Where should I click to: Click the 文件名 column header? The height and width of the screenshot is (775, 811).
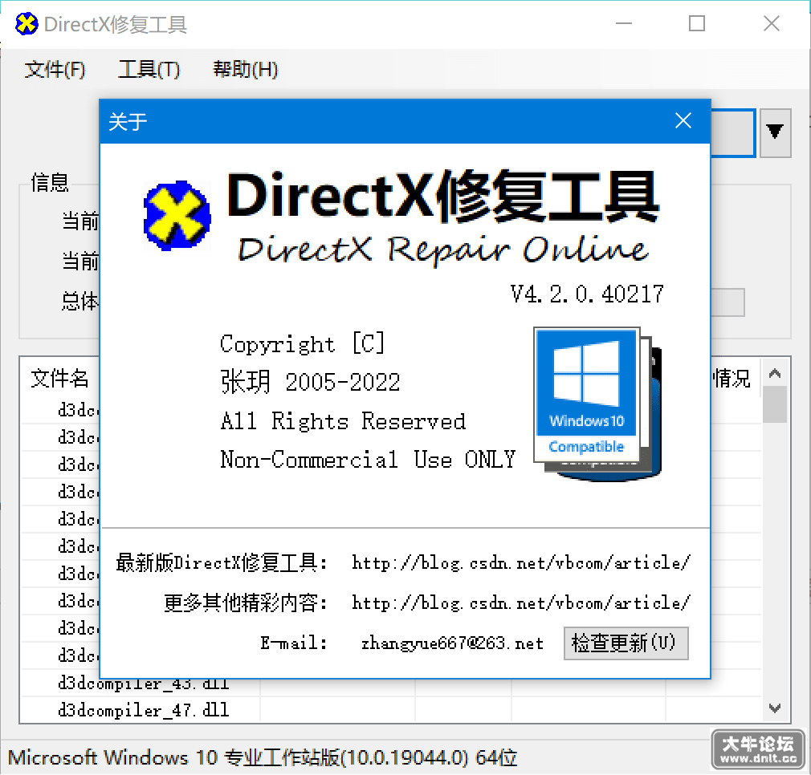click(59, 379)
